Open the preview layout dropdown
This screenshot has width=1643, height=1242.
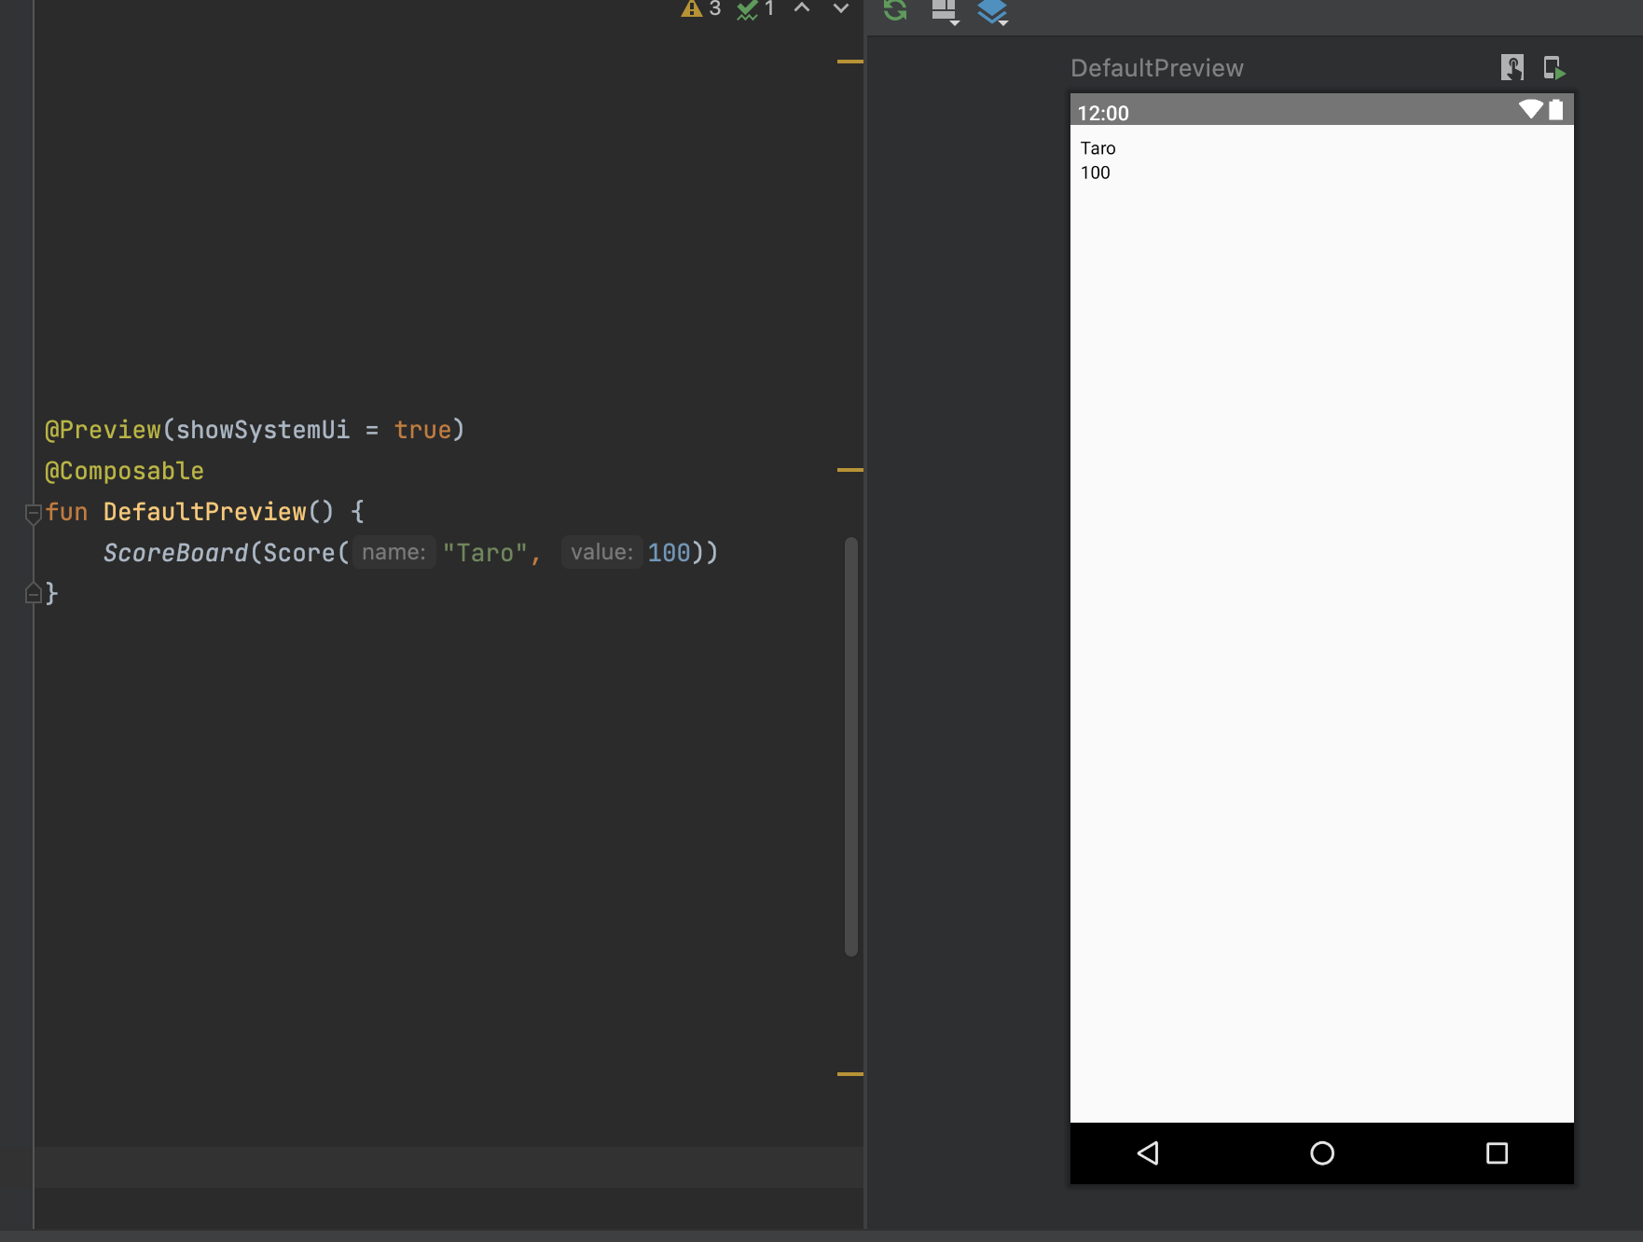coord(946,11)
